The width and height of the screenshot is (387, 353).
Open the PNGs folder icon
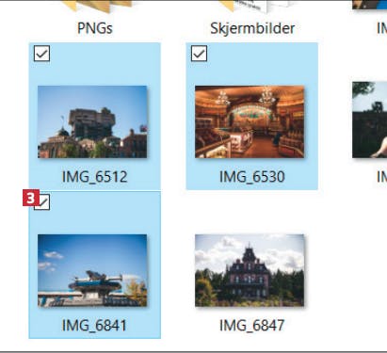click(x=97, y=7)
